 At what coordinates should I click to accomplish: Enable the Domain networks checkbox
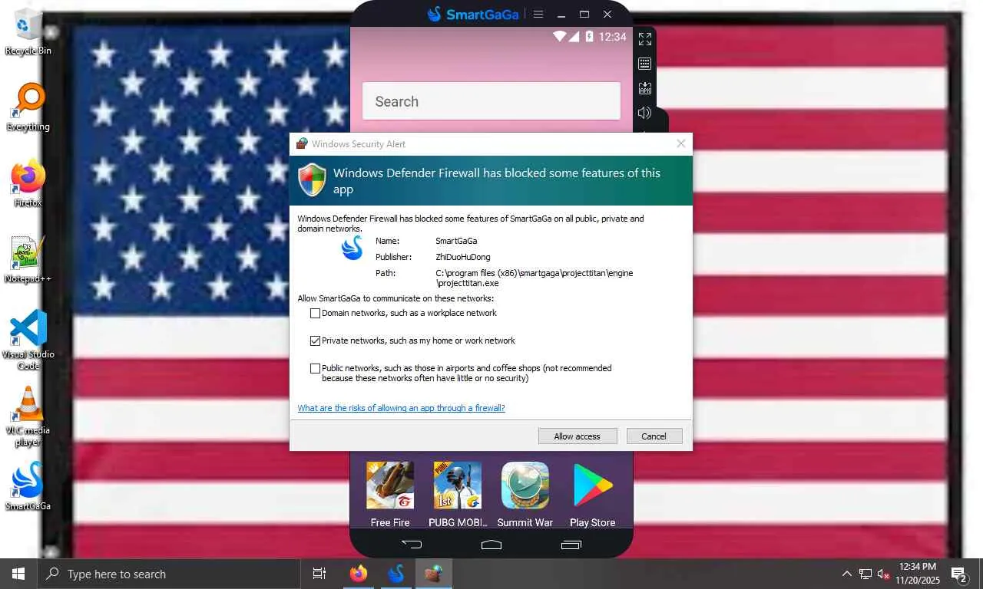(315, 313)
